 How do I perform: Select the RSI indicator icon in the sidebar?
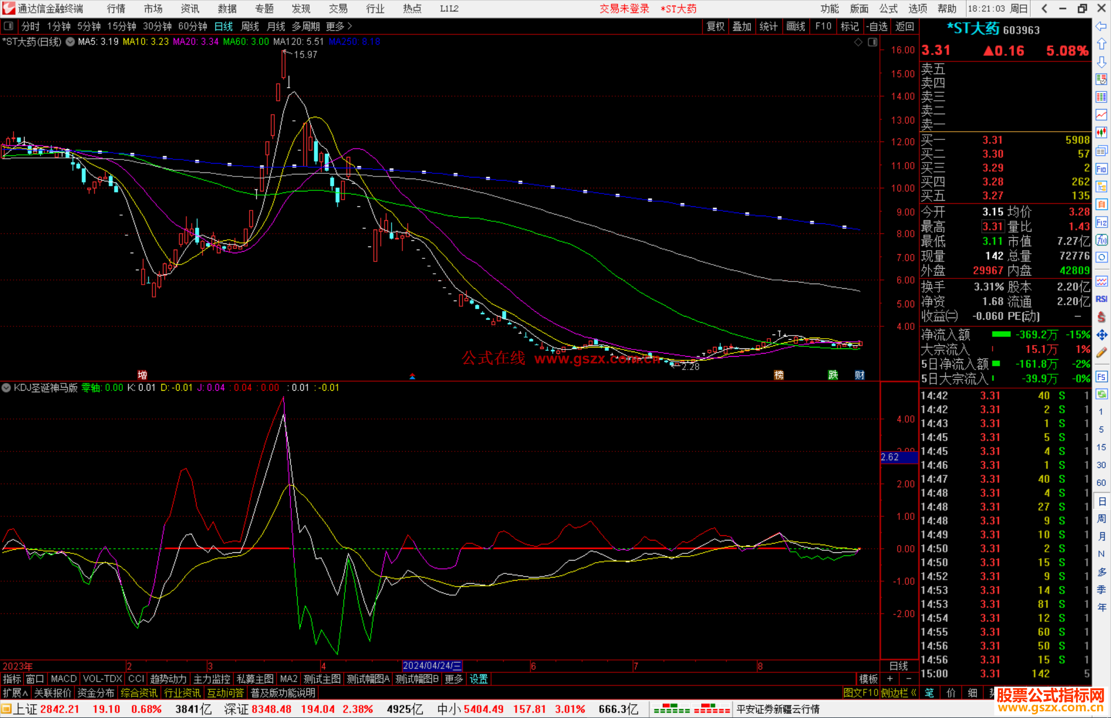tap(1101, 299)
